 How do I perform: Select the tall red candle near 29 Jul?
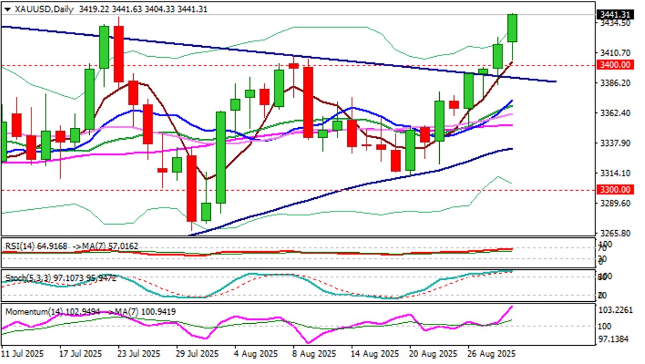click(x=192, y=187)
